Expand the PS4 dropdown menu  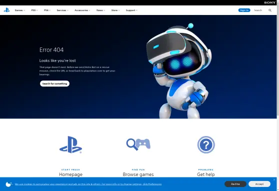point(47,10)
